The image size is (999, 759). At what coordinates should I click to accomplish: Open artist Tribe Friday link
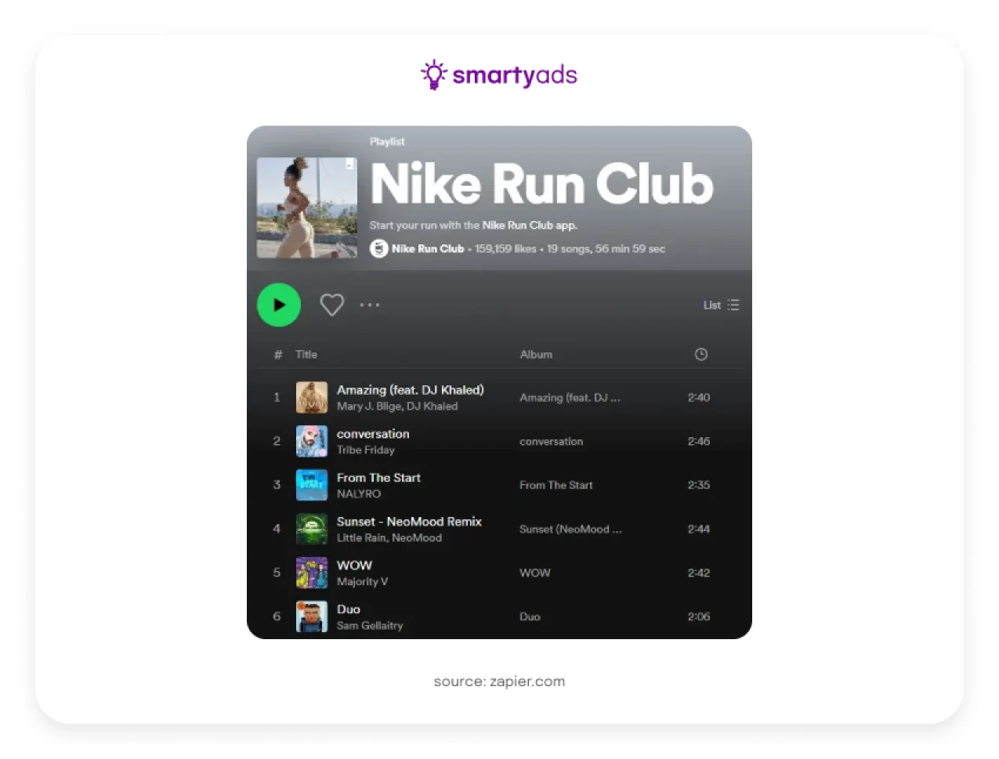click(x=366, y=450)
